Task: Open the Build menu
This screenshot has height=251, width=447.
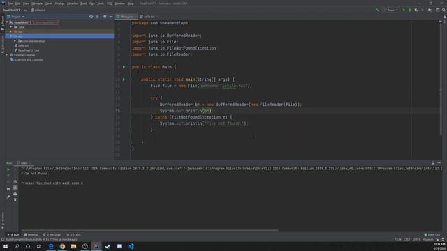Action: point(84,3)
